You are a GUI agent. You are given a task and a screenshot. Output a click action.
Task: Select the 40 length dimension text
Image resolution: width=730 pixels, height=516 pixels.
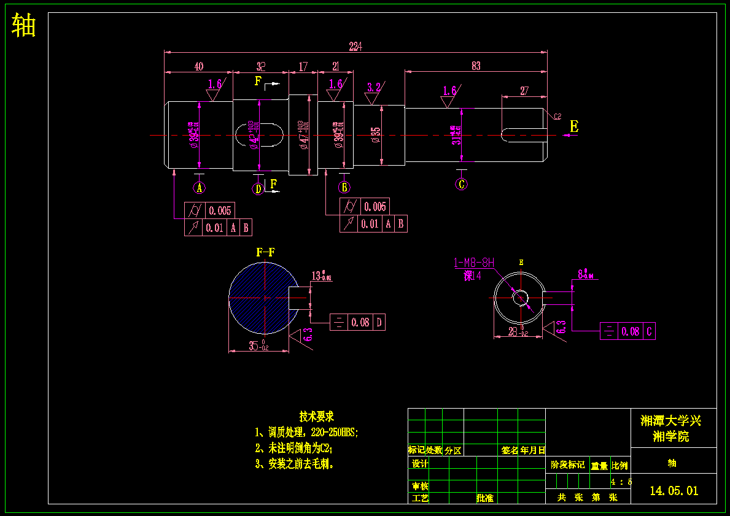(x=199, y=66)
